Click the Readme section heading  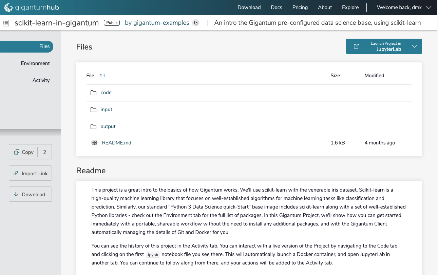coord(91,171)
